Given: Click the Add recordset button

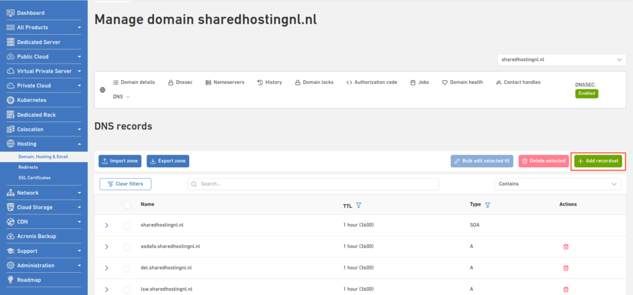Looking at the screenshot, I should (x=598, y=161).
